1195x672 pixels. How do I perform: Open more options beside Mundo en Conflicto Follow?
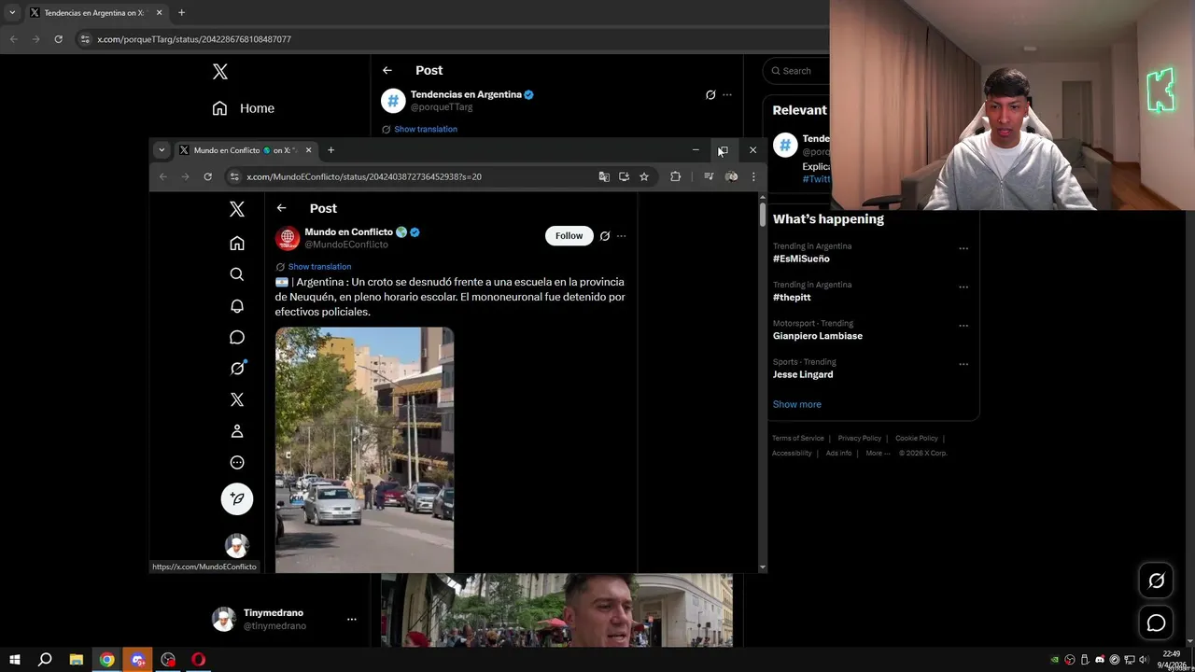[622, 236]
